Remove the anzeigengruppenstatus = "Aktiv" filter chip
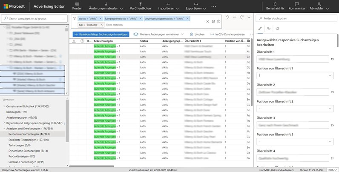 tap(187, 19)
